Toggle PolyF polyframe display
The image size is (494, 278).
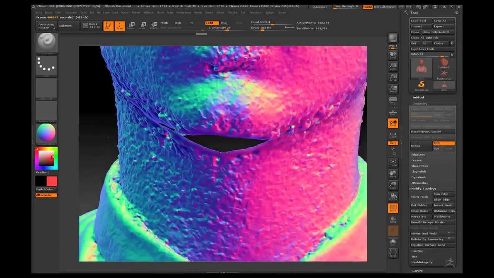tap(393, 208)
